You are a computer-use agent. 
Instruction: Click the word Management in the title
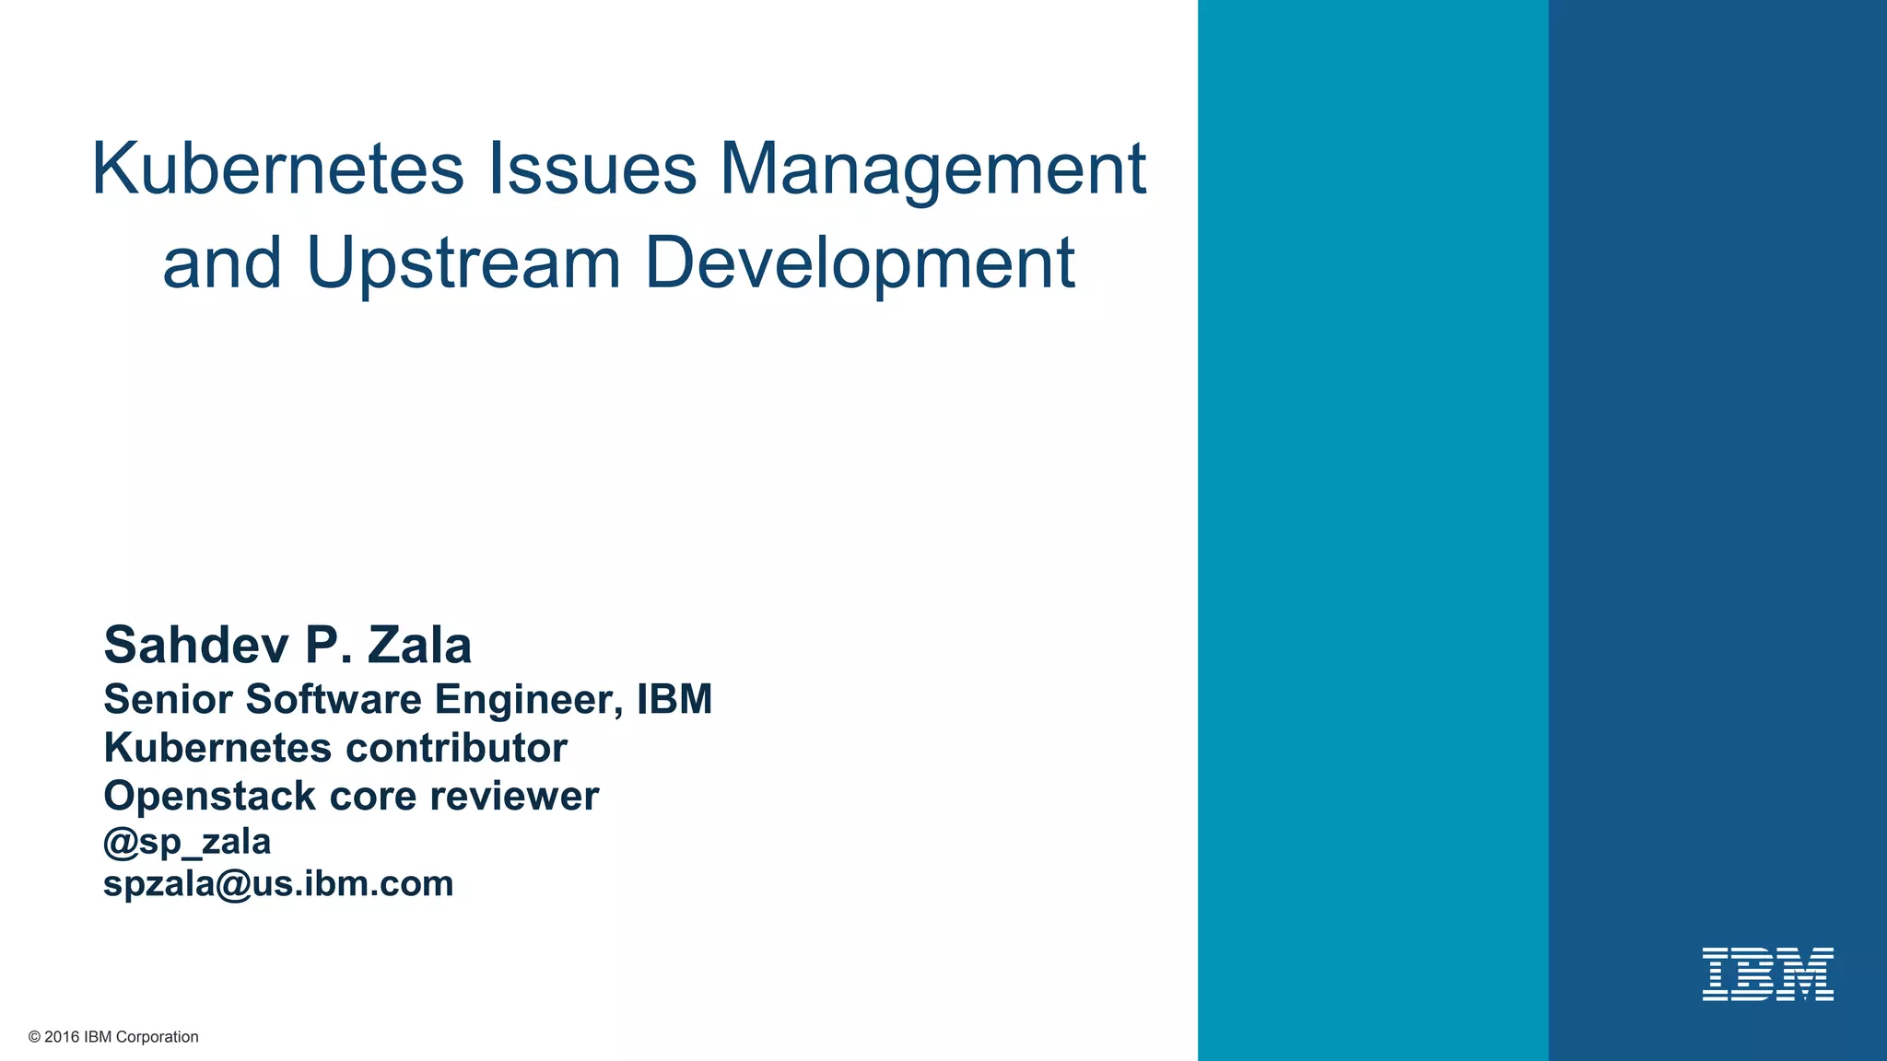(932, 169)
